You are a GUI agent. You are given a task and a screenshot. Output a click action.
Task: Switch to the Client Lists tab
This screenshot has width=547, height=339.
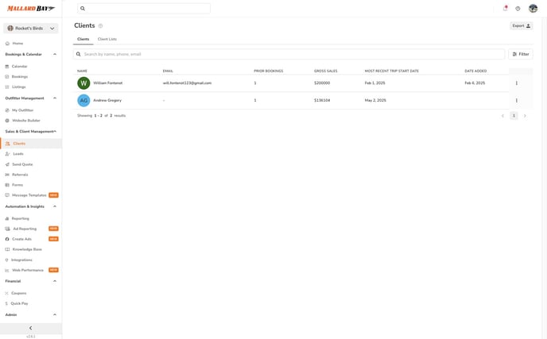[x=107, y=39]
